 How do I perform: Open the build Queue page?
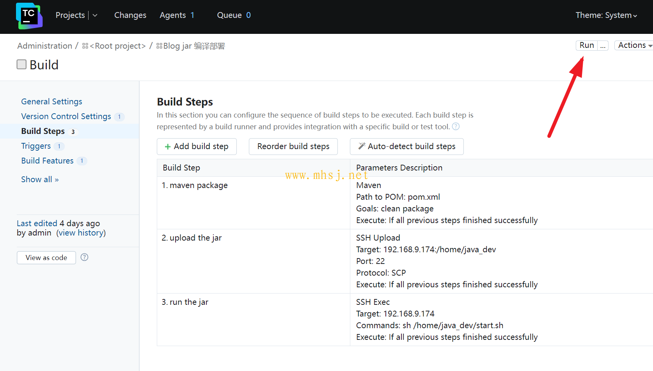pos(229,15)
